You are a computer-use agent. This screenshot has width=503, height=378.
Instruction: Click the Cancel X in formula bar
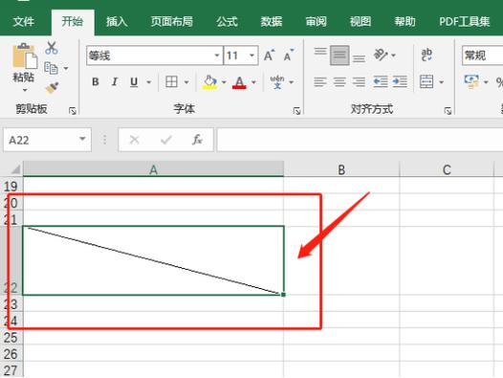134,140
